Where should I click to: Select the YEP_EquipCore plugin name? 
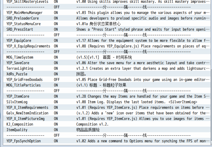click(19, 41)
